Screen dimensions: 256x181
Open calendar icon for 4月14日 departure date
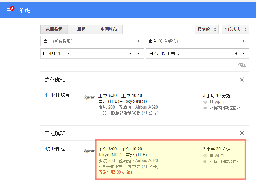point(45,53)
